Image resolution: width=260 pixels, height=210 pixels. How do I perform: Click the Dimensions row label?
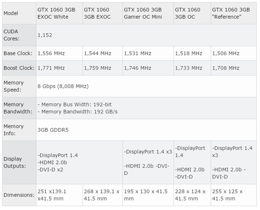click(x=19, y=195)
